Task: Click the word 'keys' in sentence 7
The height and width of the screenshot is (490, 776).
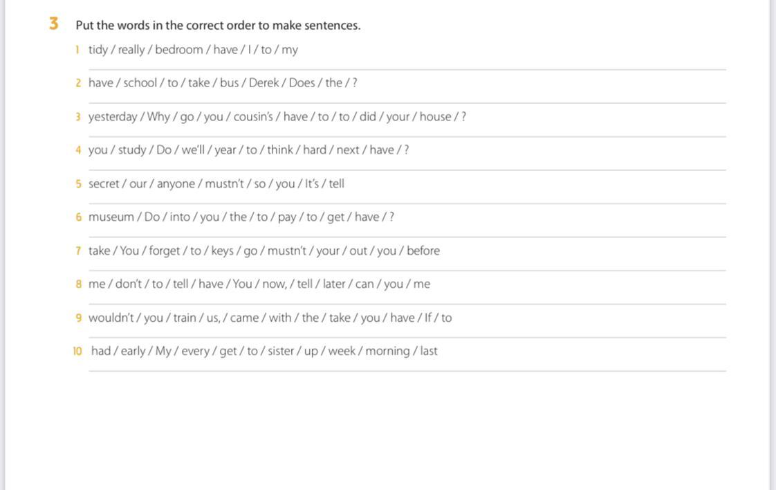Action: (x=222, y=251)
